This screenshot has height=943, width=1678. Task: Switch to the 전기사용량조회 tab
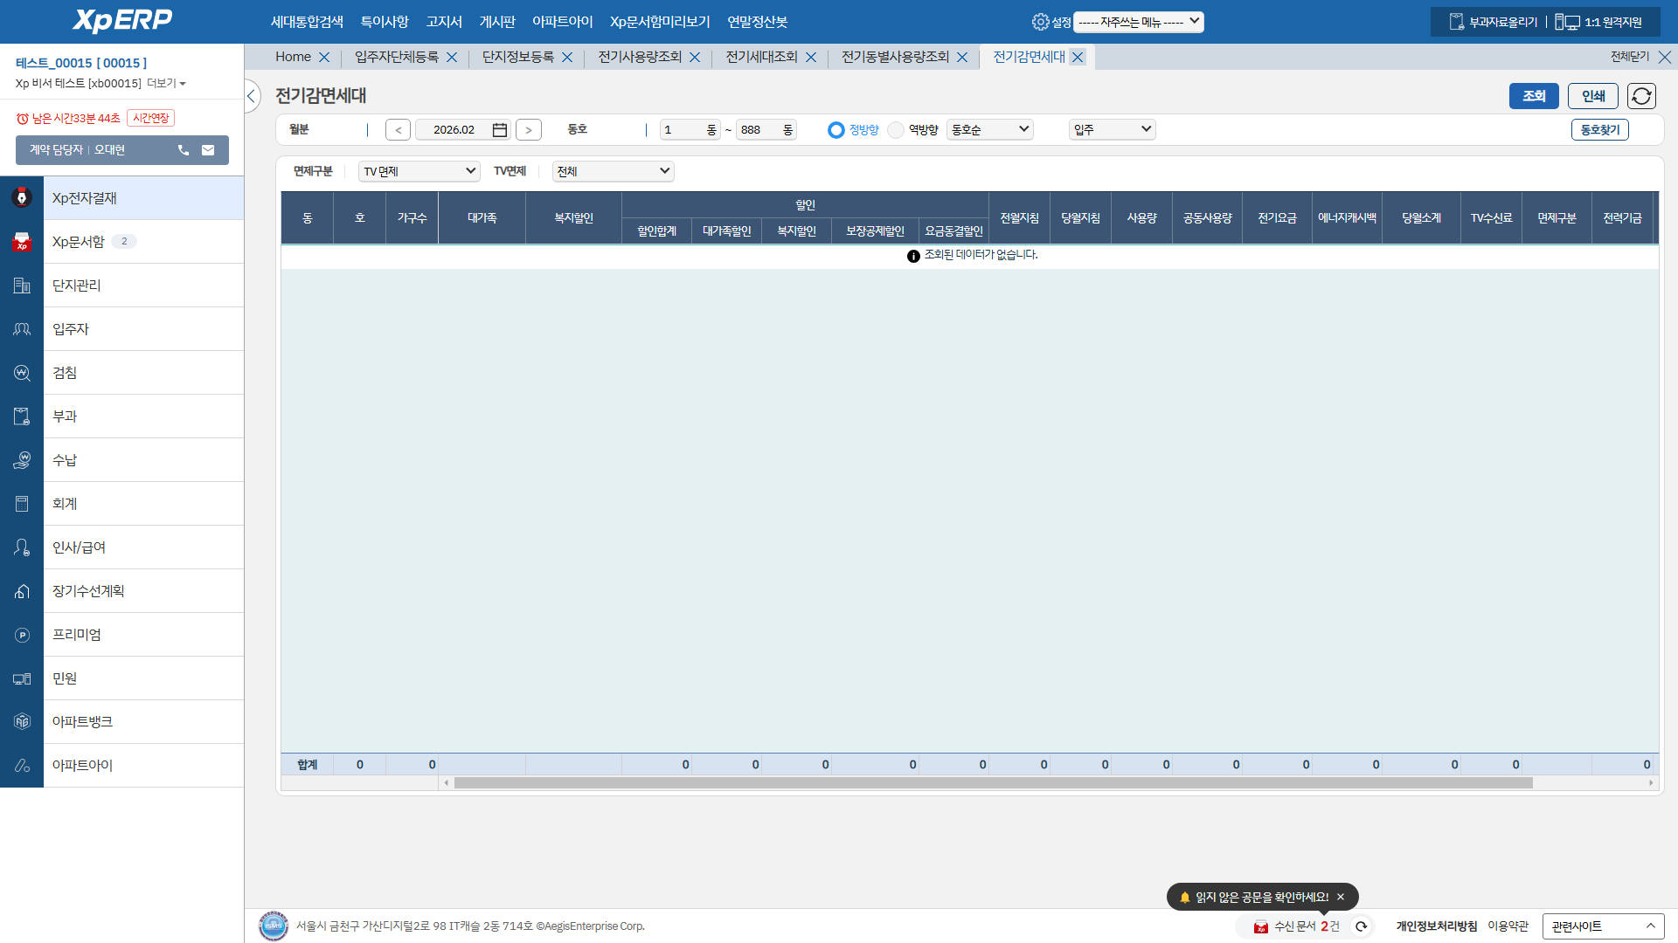(x=639, y=57)
